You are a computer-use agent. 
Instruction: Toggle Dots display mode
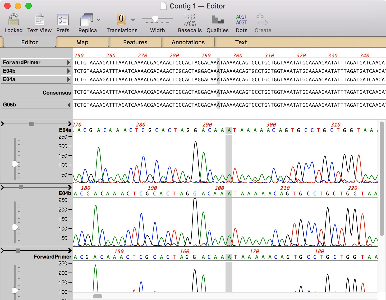(241, 20)
